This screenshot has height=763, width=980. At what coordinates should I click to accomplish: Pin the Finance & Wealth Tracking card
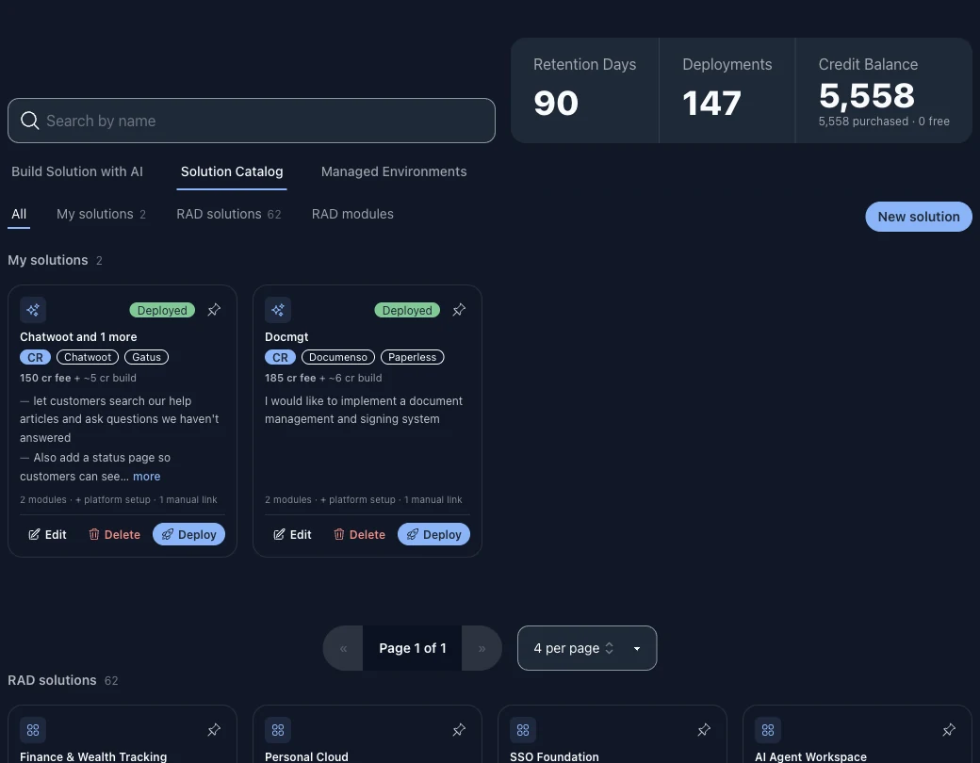coord(214,729)
